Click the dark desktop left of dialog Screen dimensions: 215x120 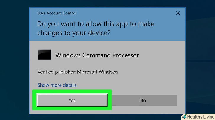pyautogui.click(x=15, y=59)
